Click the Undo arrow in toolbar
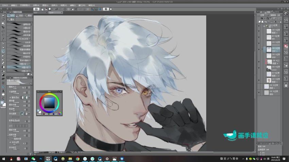The height and width of the screenshot is (162, 289). click(x=56, y=9)
